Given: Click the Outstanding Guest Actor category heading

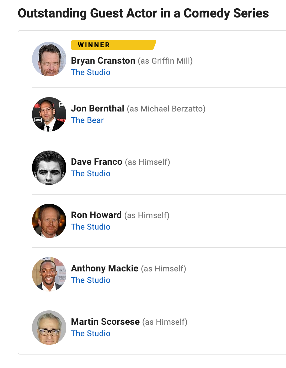Looking at the screenshot, I should (143, 13).
